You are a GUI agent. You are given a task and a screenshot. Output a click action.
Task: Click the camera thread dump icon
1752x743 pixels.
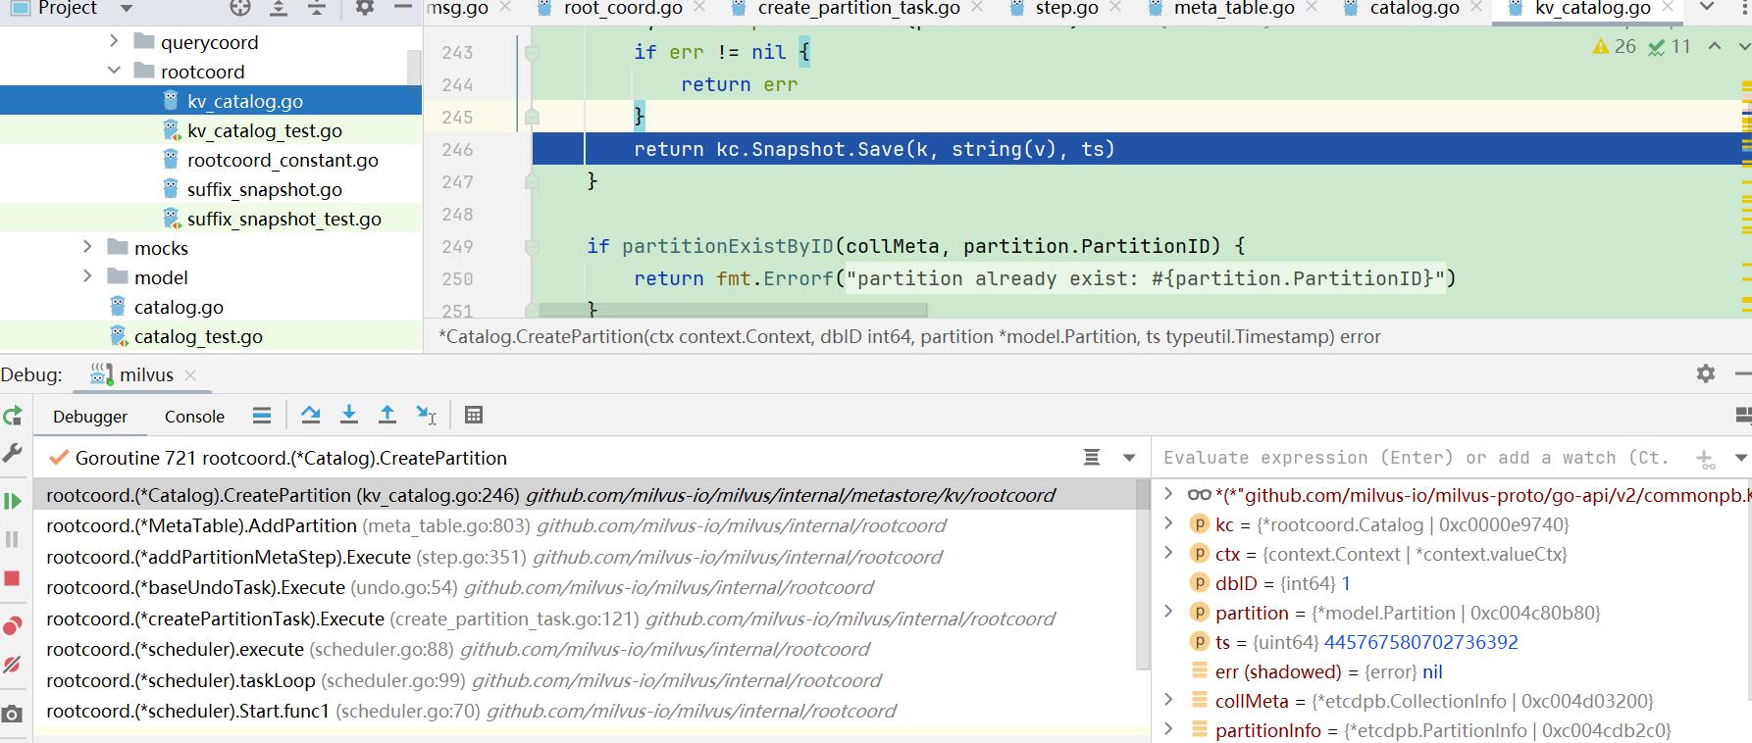click(x=13, y=714)
